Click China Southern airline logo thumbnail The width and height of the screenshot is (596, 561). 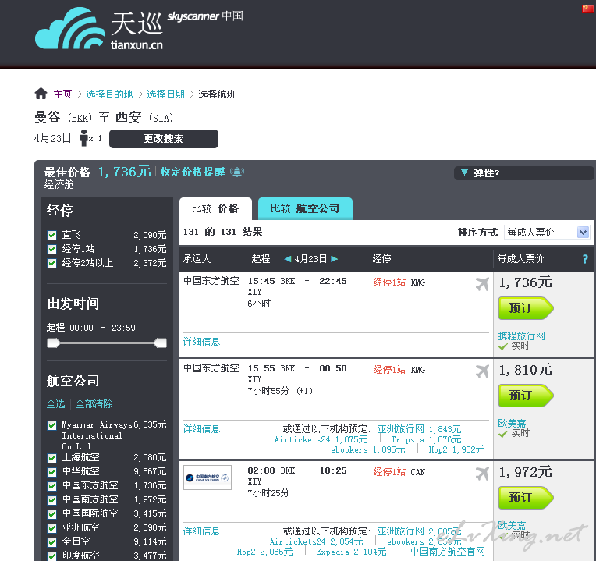coord(208,478)
